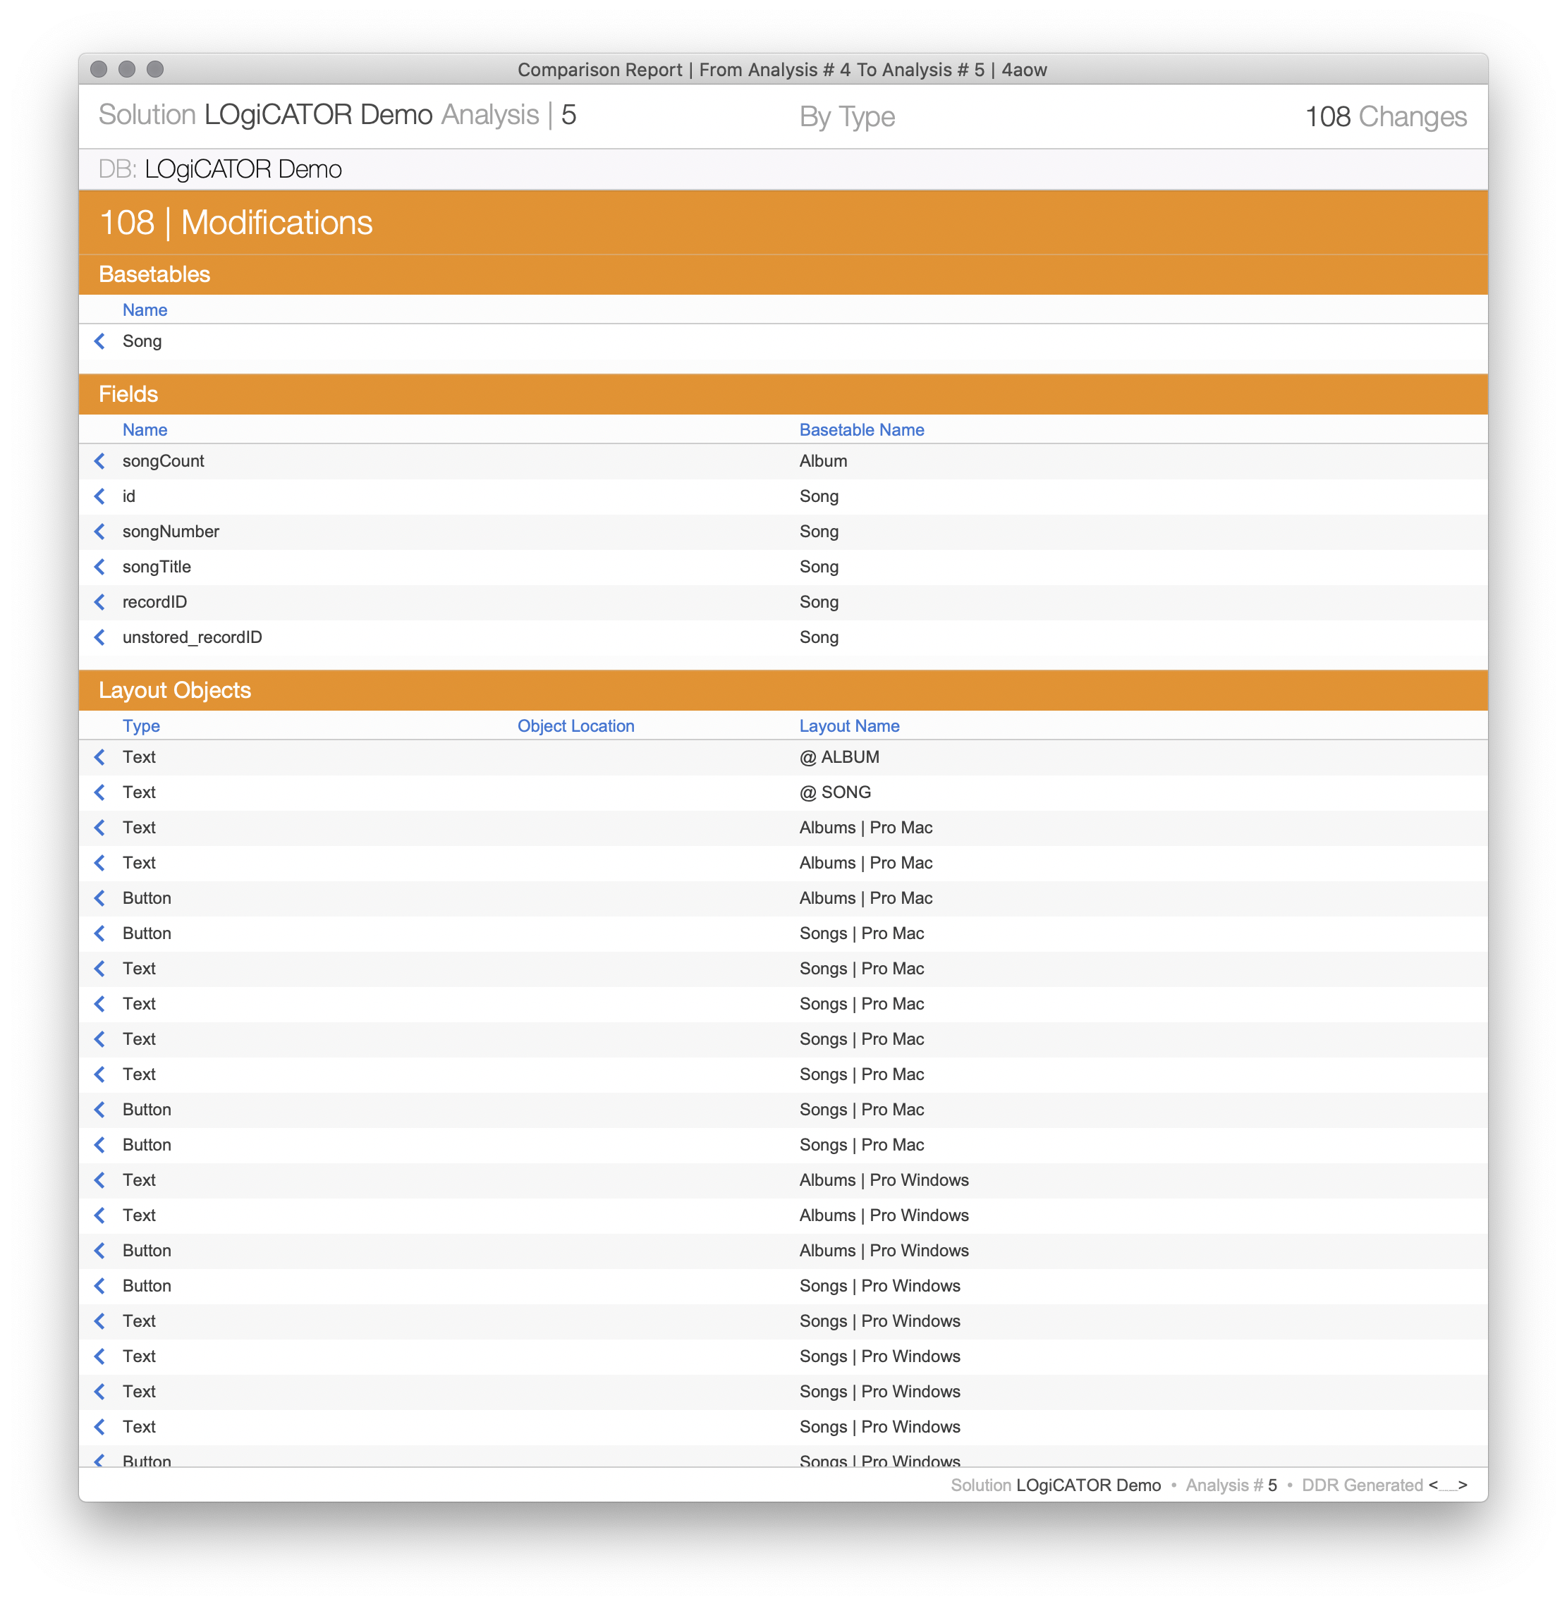The width and height of the screenshot is (1567, 1606).
Task: Click the chevron next to the id field
Action: (x=100, y=496)
